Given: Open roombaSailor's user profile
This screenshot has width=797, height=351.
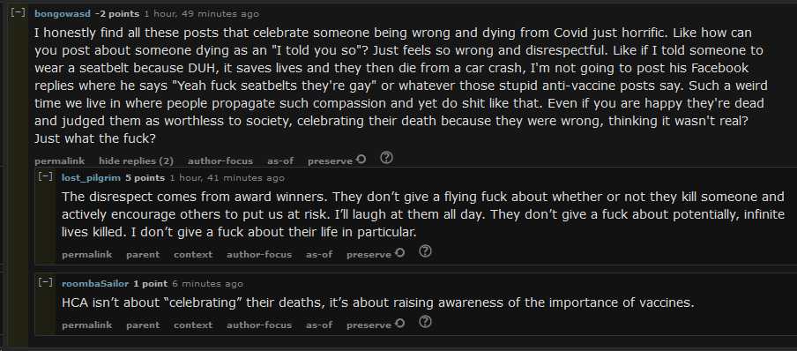Looking at the screenshot, I should point(95,283).
